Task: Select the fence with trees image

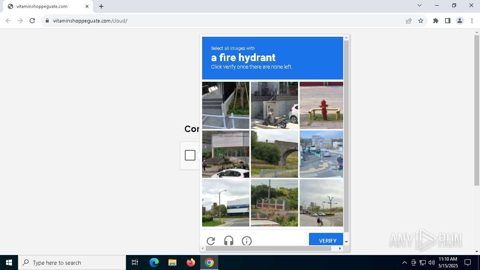Action: coord(274,203)
